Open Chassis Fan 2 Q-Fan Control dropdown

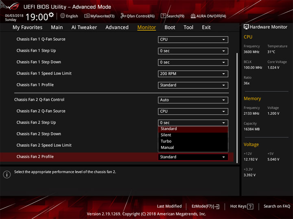point(193,100)
